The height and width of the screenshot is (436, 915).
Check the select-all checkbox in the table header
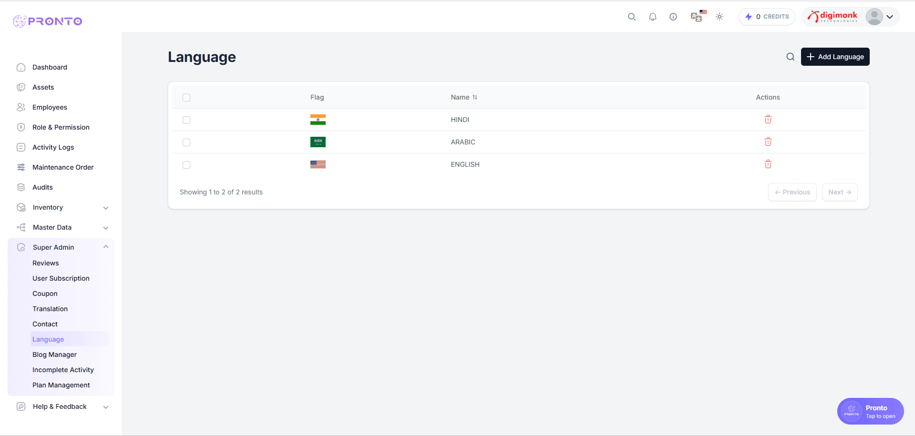(x=186, y=97)
